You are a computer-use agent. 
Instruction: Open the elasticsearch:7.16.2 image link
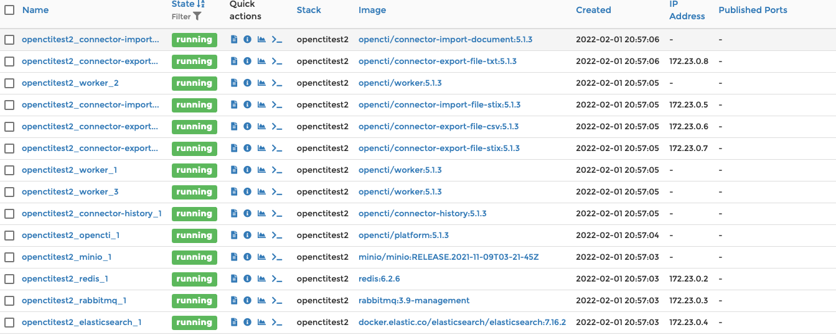coord(462,322)
